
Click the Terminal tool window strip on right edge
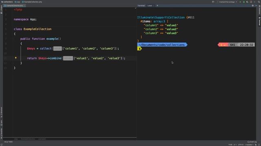pos(259,21)
